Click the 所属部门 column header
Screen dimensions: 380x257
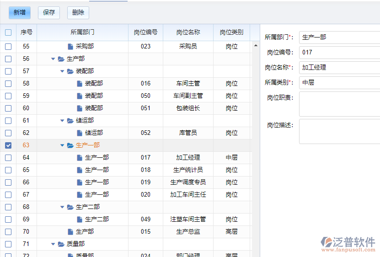[x=82, y=32]
